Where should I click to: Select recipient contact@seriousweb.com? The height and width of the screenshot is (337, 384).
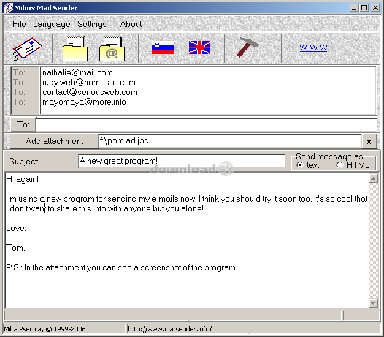pos(90,92)
